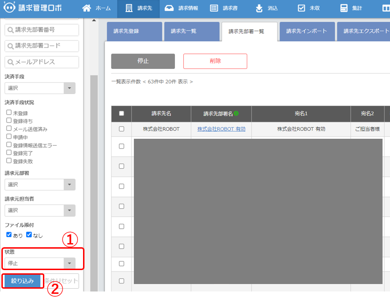Screen dimensions: 390x298
Task: Open 集計 calculator icon in navigation
Action: (344, 8)
